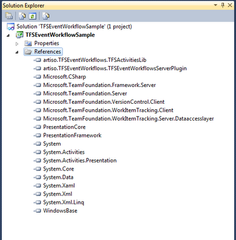Select the Microsoft.TeamFoundation.VersionControl.Client reference
This screenshot has width=236, height=240.
click(x=104, y=102)
